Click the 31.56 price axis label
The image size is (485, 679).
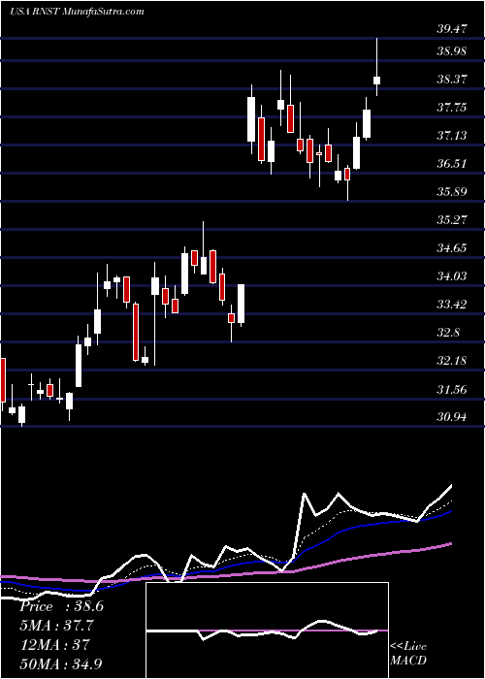coord(452,389)
